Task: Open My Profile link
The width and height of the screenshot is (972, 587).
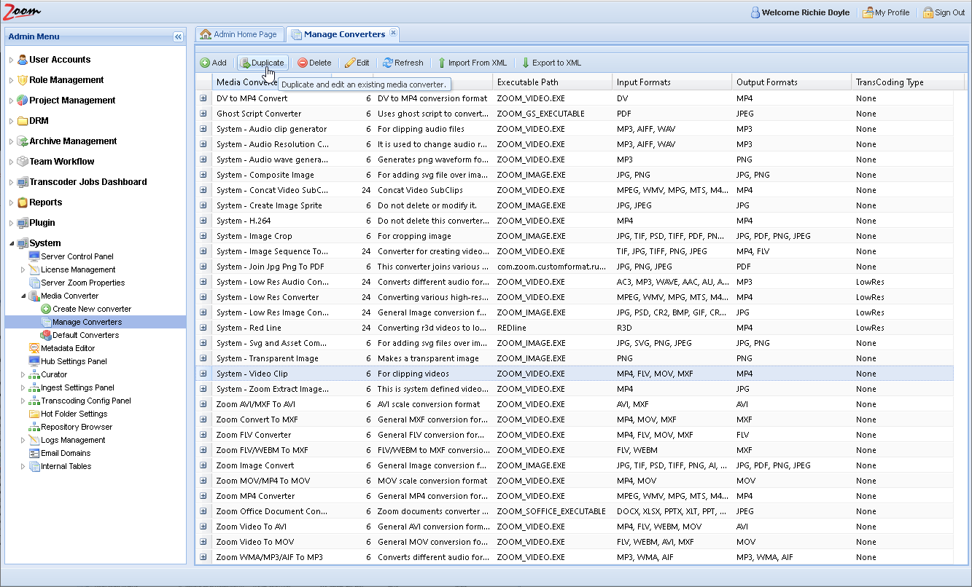Action: (x=886, y=12)
